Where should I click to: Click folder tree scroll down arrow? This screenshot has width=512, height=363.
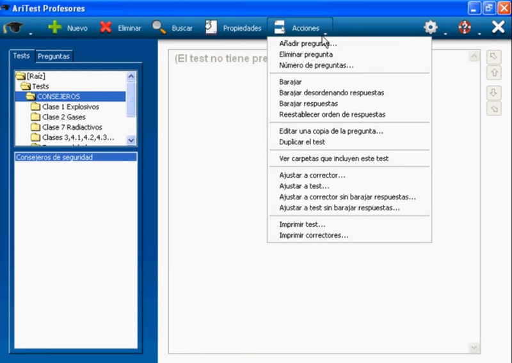click(131, 140)
